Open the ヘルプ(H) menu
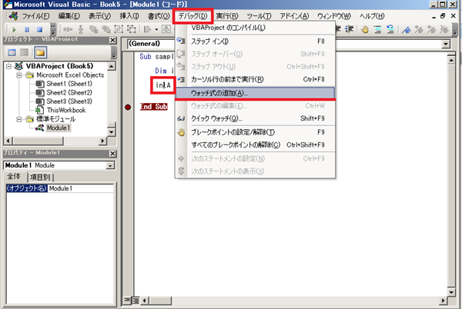 point(372,16)
